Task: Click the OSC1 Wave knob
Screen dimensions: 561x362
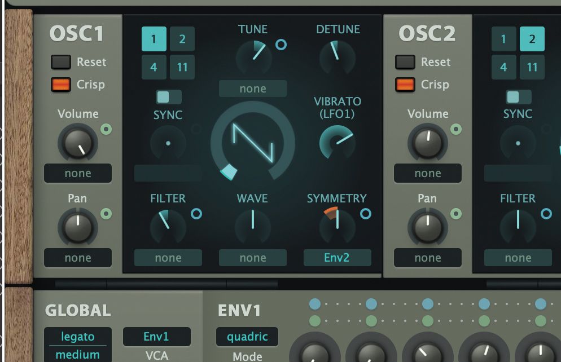Action: click(x=252, y=224)
